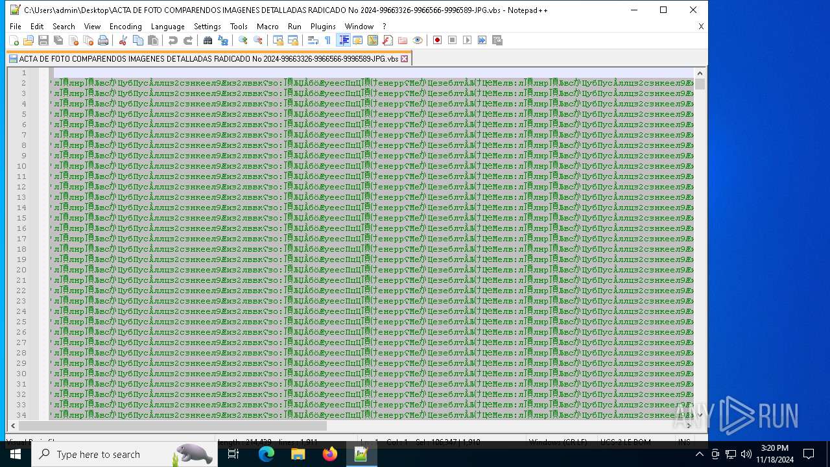Open the Encoding menu
This screenshot has width=830, height=467.
(126, 27)
